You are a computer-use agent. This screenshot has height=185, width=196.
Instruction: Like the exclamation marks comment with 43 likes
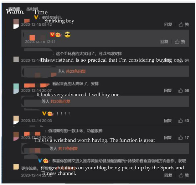click(184, 120)
